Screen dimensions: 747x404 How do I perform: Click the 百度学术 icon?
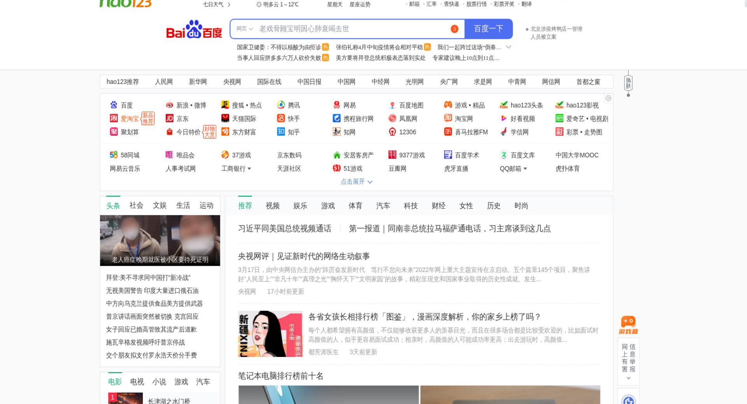[448, 155]
